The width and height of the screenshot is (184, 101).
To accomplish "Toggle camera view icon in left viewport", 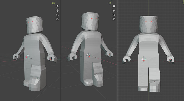I will pos(57,15).
